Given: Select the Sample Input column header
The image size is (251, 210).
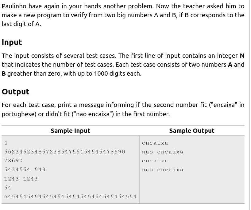Looking at the screenshot, I should pyautogui.click(x=70, y=131).
